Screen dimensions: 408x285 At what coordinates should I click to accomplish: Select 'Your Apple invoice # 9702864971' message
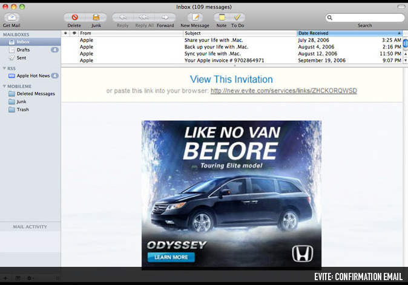click(232, 61)
